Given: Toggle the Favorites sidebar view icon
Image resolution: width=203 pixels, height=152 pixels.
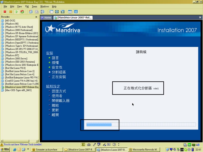Looking at the screenshot, I should point(51,12).
